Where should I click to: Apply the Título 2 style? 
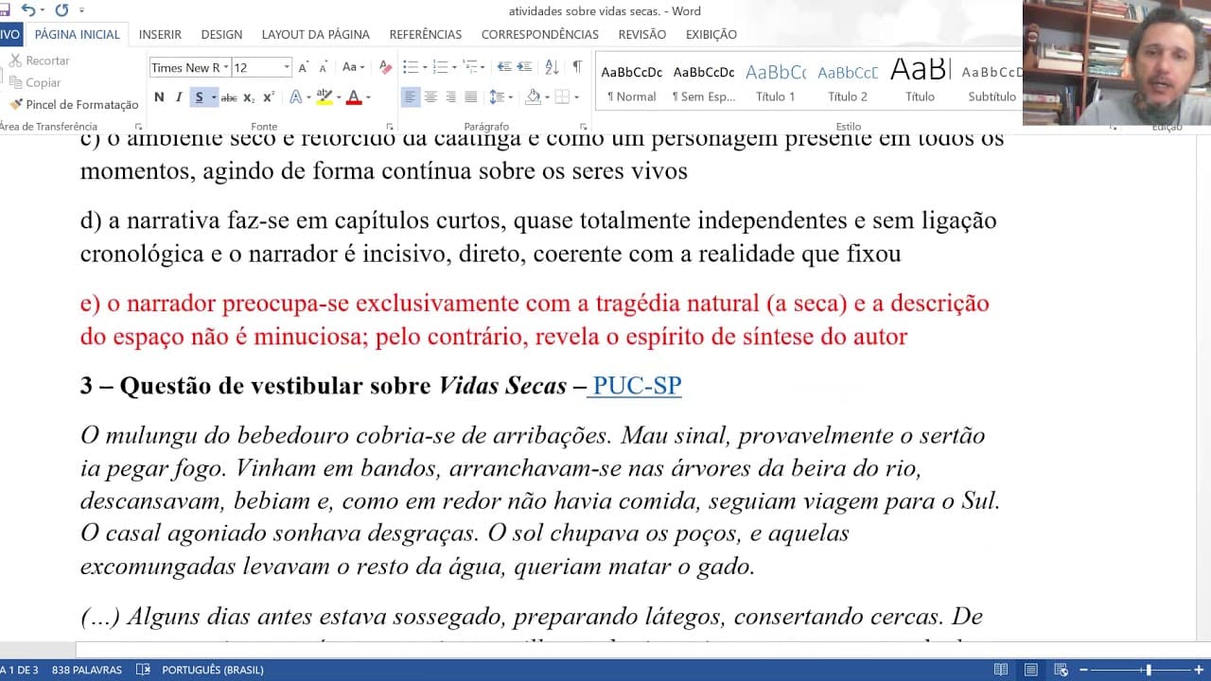click(x=848, y=81)
